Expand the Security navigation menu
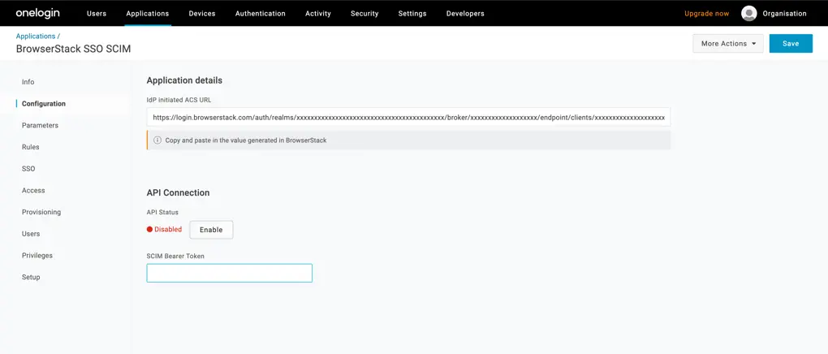 [x=364, y=14]
